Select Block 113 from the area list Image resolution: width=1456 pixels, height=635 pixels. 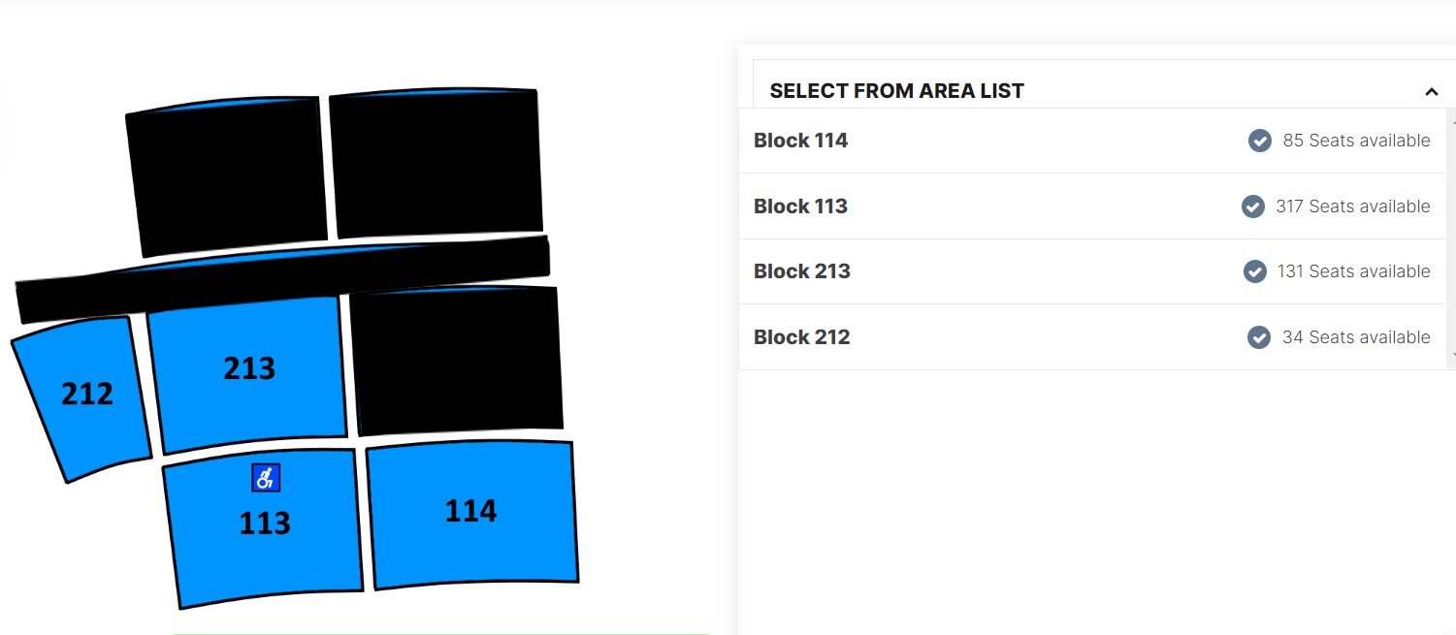point(1092,206)
